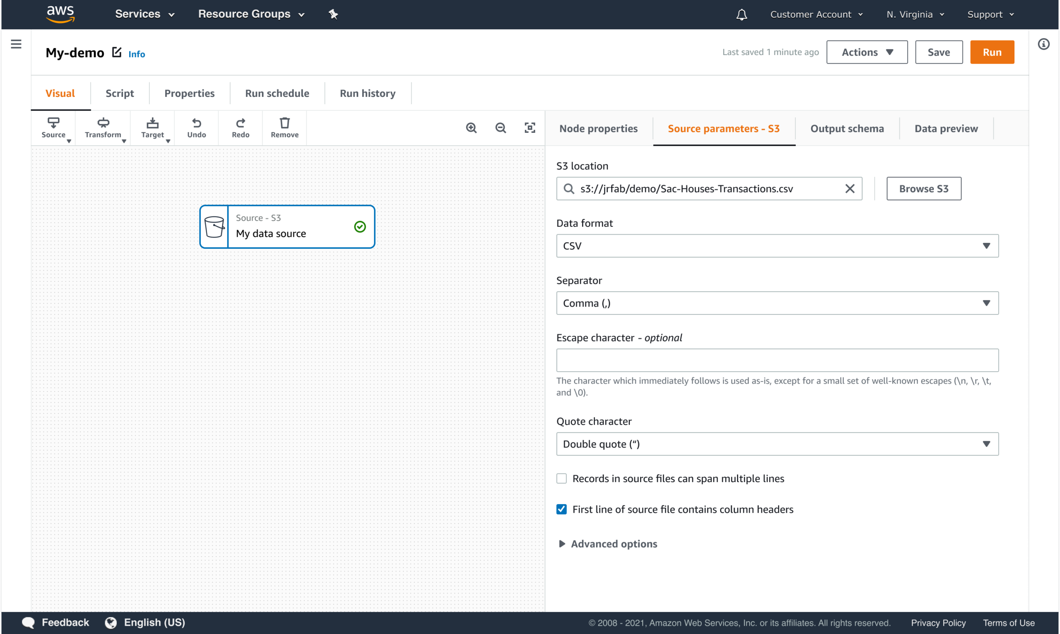Image resolution: width=1060 pixels, height=634 pixels.
Task: Remove the selected node with trash icon
Action: [x=284, y=127]
